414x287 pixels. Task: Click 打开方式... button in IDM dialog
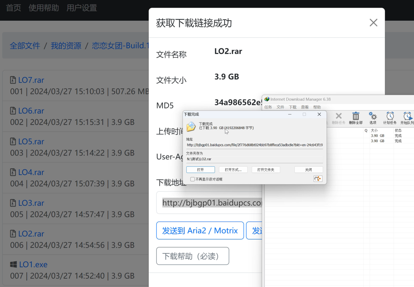tap(233, 170)
